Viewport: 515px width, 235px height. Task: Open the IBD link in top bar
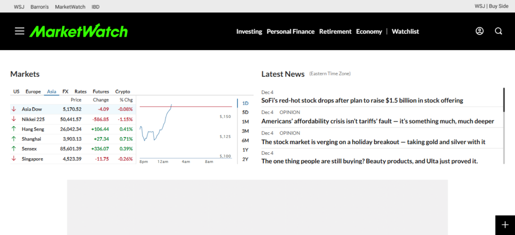click(96, 7)
